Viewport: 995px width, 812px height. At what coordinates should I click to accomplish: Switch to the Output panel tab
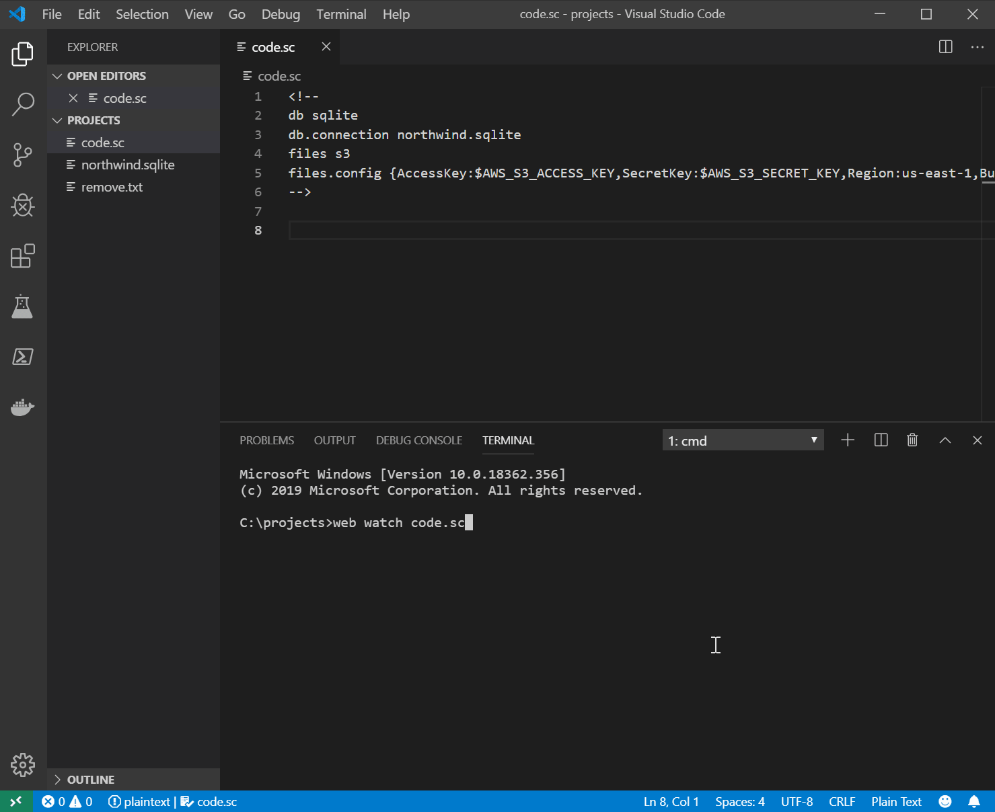[x=334, y=440]
